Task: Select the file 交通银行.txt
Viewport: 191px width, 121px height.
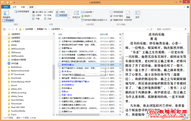Action: point(67,111)
